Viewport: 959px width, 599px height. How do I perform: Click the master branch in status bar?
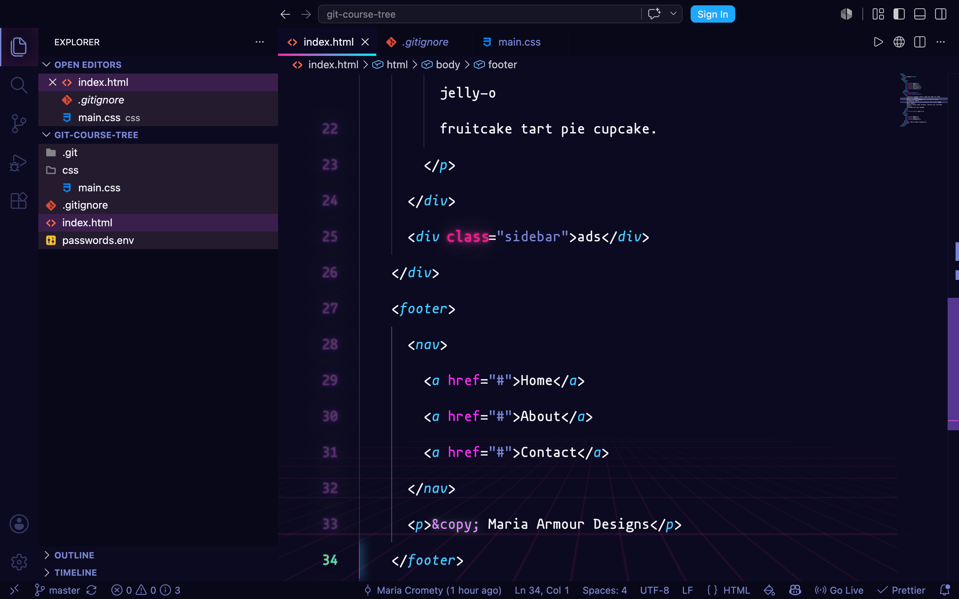[x=58, y=590]
